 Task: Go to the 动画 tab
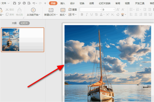(x=92, y=3)
